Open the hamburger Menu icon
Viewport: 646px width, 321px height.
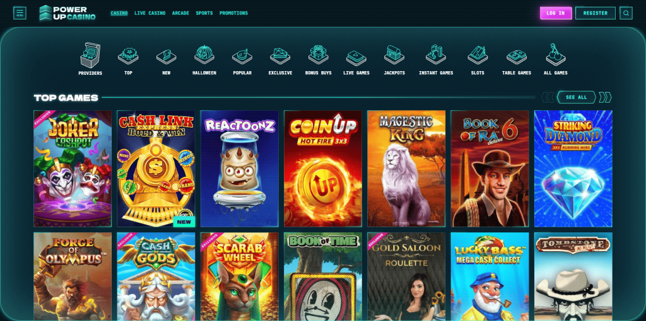click(20, 13)
